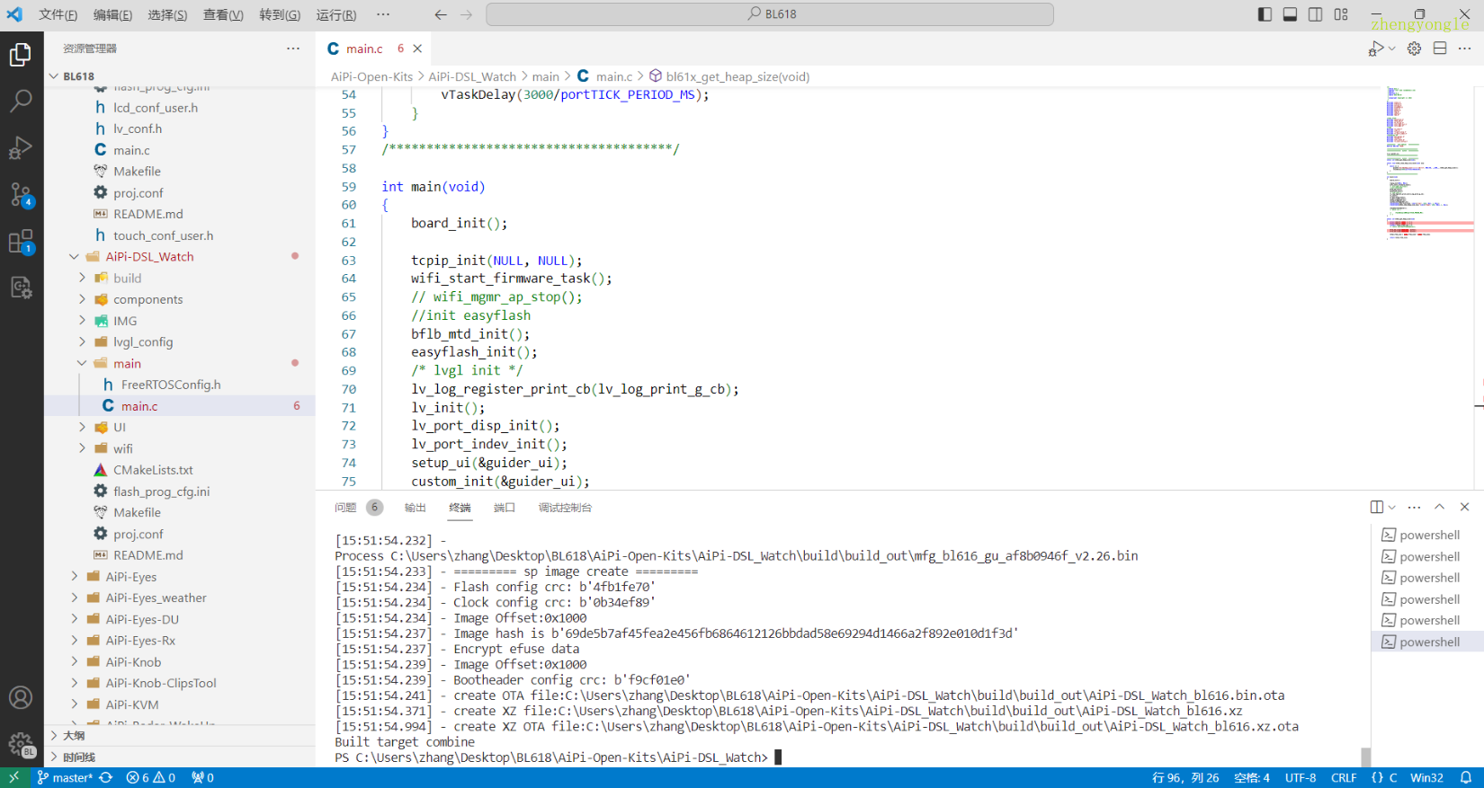Split the terminal

pos(1376,507)
